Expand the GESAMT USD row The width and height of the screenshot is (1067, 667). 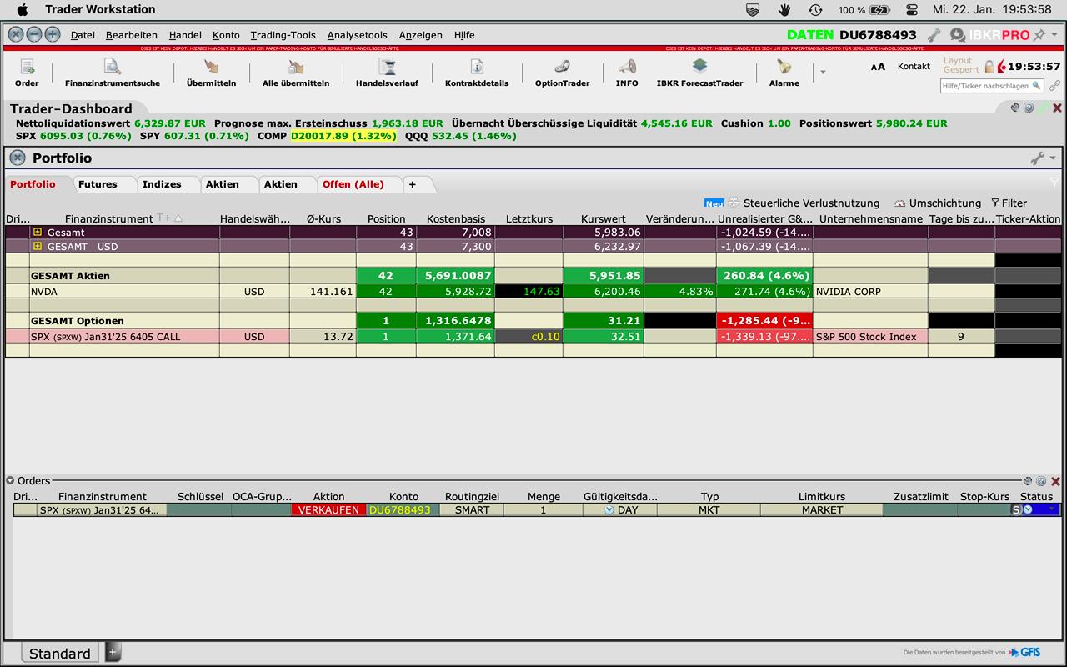[37, 247]
